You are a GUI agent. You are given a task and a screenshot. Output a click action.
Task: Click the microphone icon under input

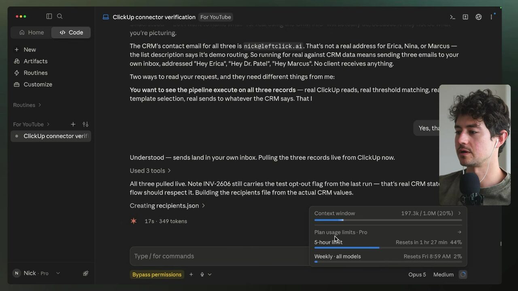[x=202, y=274]
